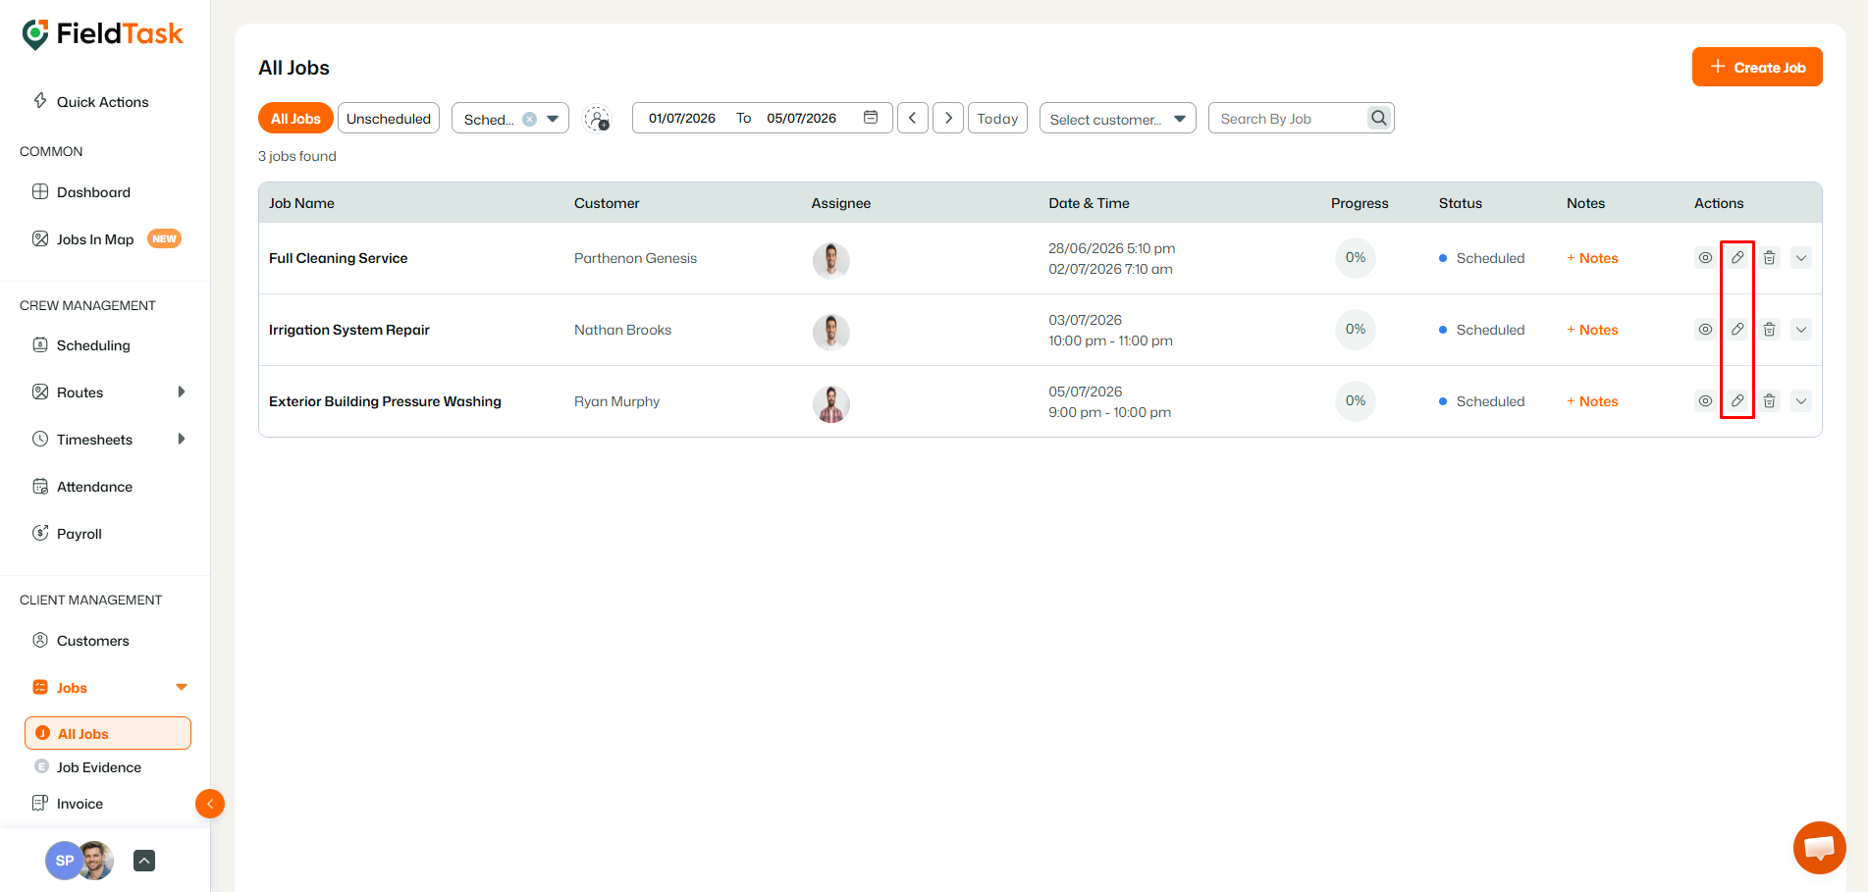Click the 0% progress for Full Cleaning Service
Viewport: 1868px width, 892px height.
coord(1356,258)
